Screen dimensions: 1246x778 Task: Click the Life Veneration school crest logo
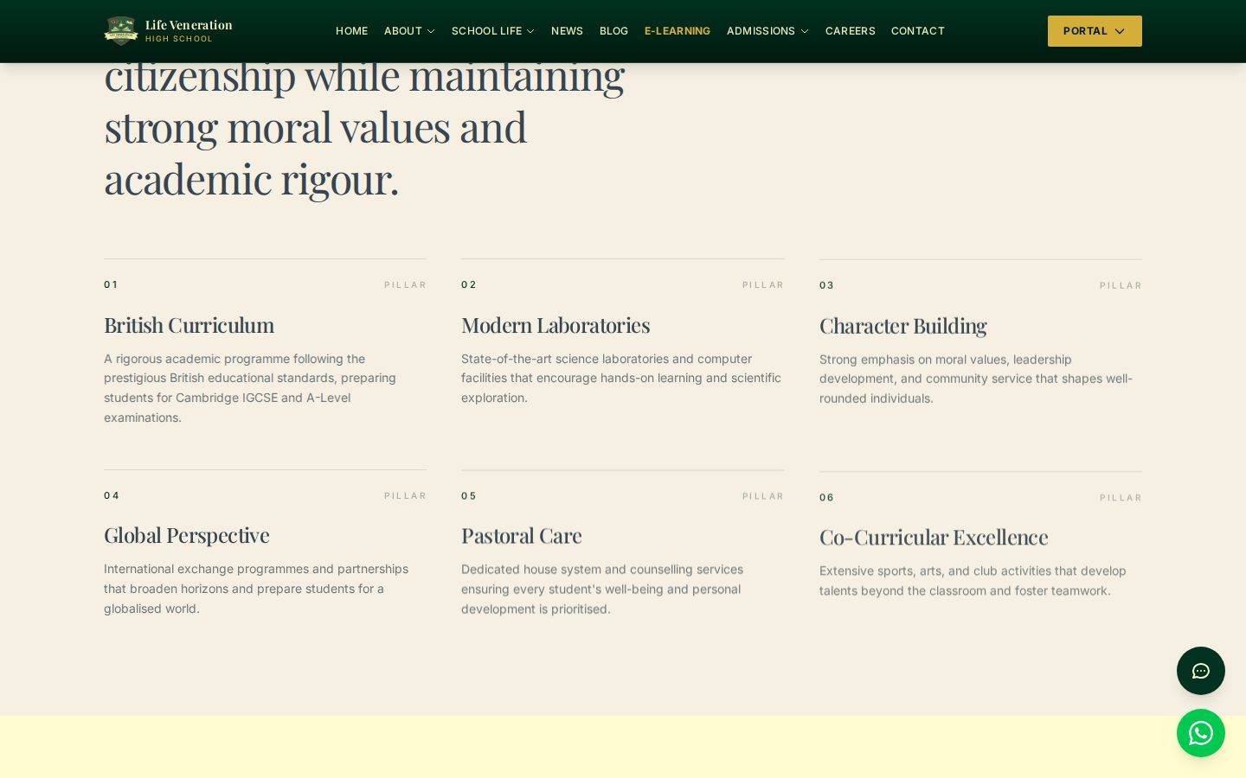coord(121,30)
